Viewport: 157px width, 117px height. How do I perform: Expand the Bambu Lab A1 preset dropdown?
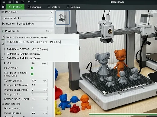pos(25,18)
